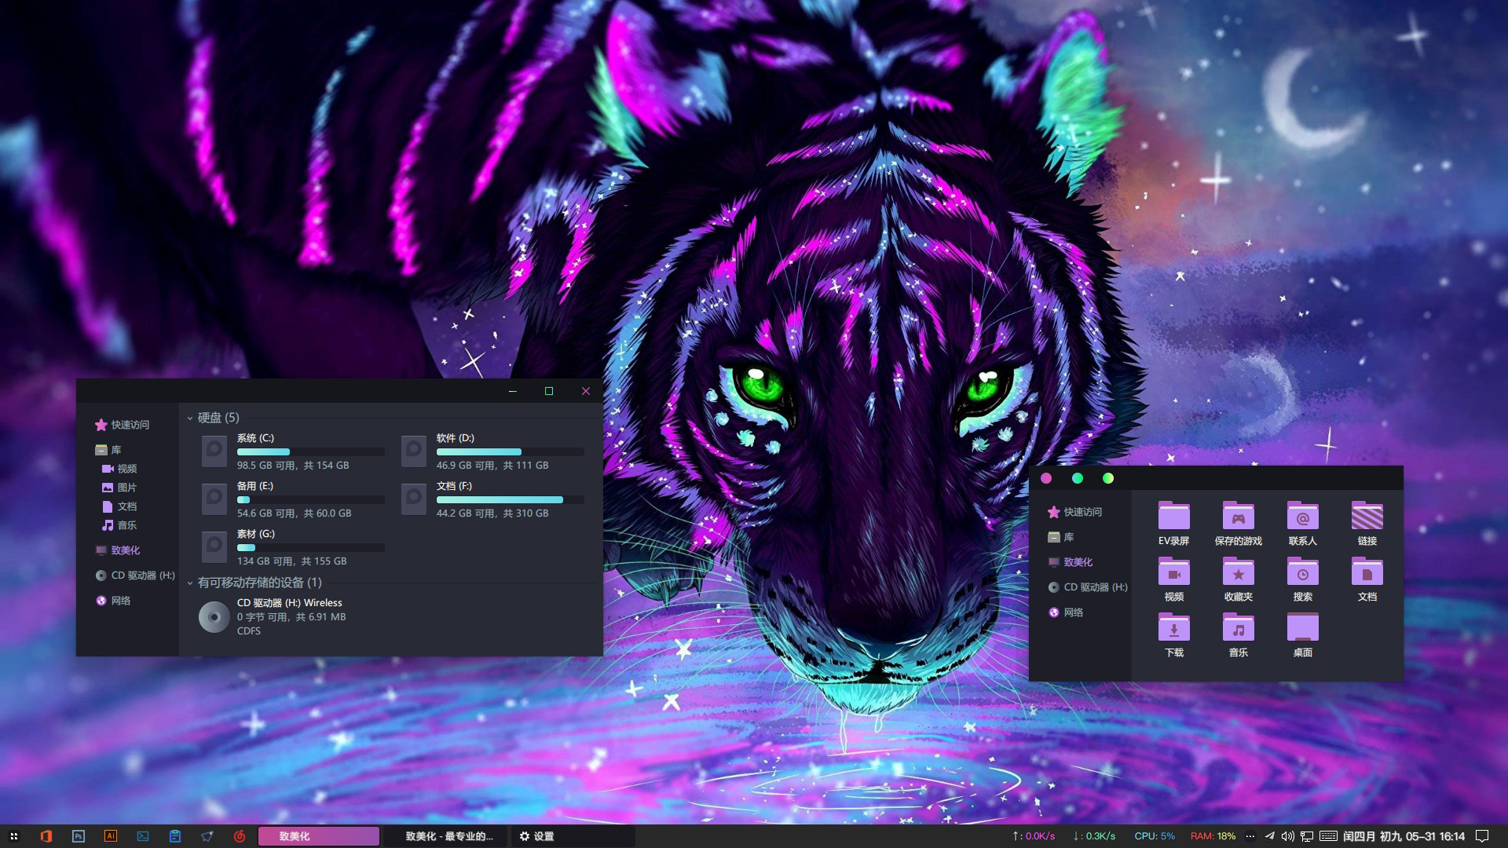
Task: Click the 文档 (F:) usage bar
Action: [x=511, y=500]
